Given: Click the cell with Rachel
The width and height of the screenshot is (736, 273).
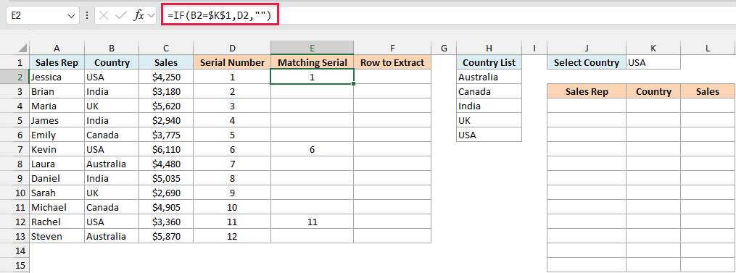Looking at the screenshot, I should click(57, 222).
